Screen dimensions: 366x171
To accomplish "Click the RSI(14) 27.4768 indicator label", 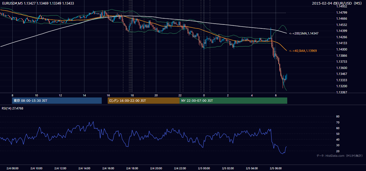I will tap(12, 108).
